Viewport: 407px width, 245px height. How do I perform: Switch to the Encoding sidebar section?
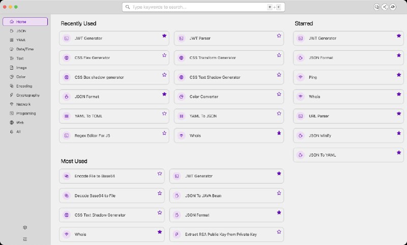(24, 86)
